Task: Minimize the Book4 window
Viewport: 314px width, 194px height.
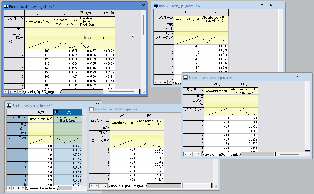Action: point(289,76)
